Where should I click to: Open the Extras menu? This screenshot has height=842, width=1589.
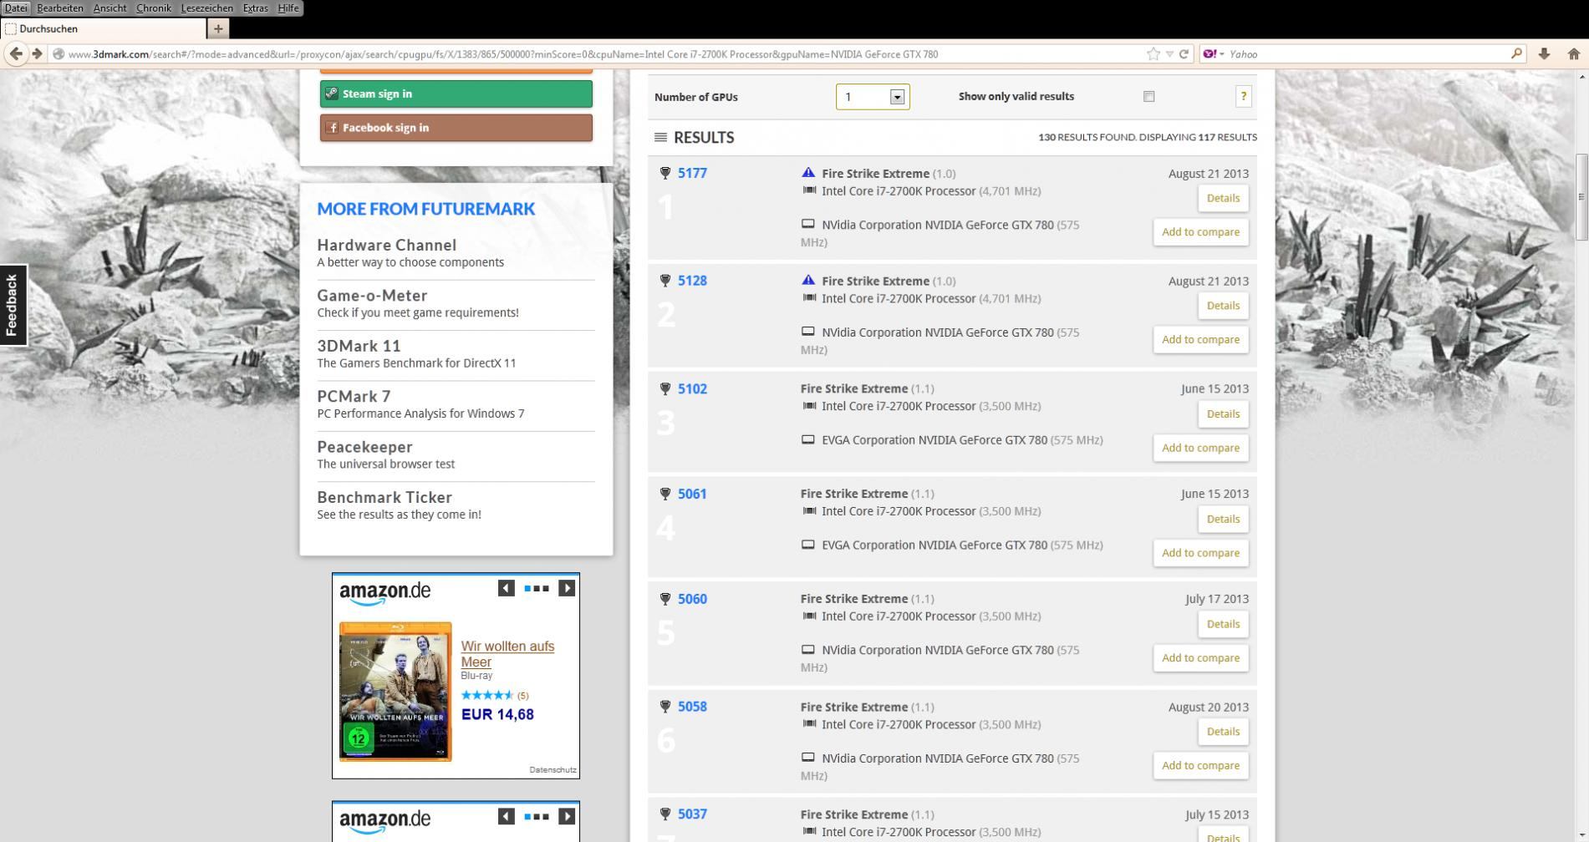[x=256, y=8]
